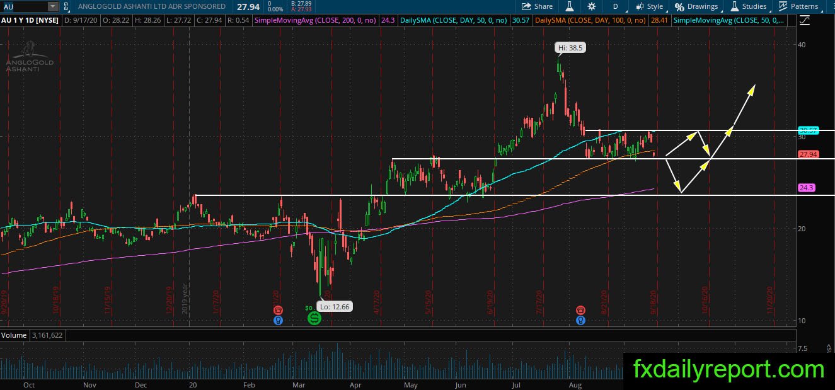The height and width of the screenshot is (390, 835).
Task: Click the blue lightbulb icon near March
Action: [x=278, y=320]
